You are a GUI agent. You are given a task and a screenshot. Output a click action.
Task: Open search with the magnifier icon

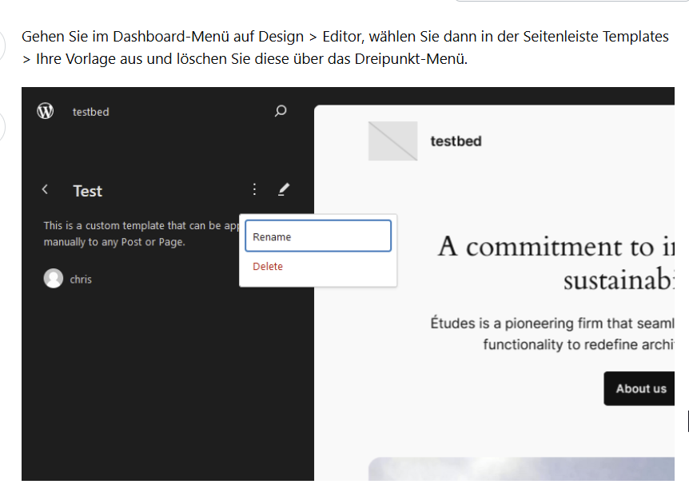(x=281, y=112)
